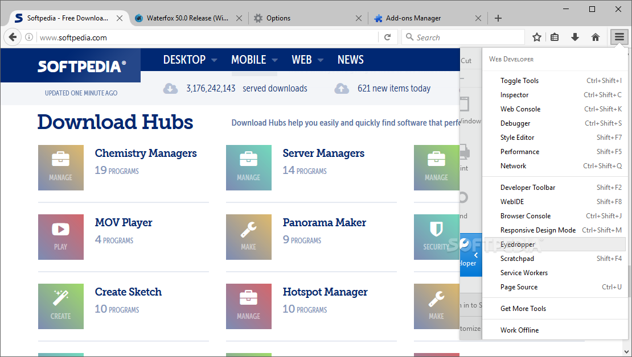Close the Options tab
The image size is (632, 357).
coord(359,18)
